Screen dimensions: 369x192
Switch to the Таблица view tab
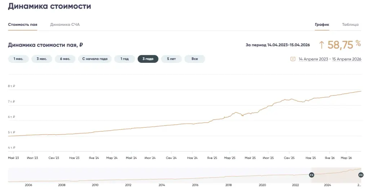[350, 25]
